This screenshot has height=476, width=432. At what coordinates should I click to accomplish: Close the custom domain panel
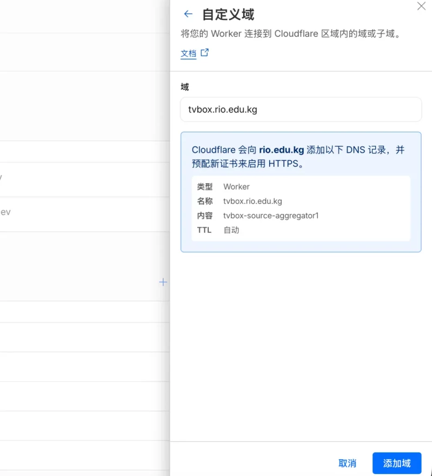coord(421,6)
